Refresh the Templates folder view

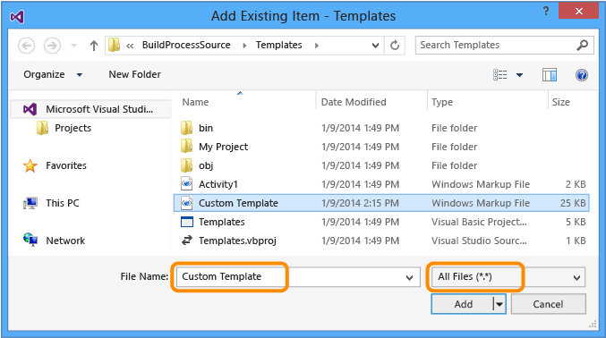(x=395, y=46)
